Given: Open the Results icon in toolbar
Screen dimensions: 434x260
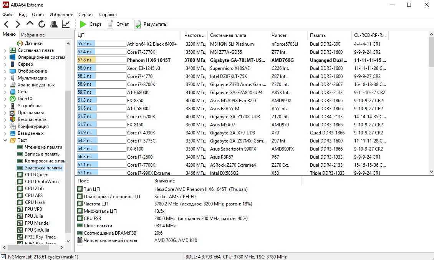Looking at the screenshot, I should pos(137,24).
